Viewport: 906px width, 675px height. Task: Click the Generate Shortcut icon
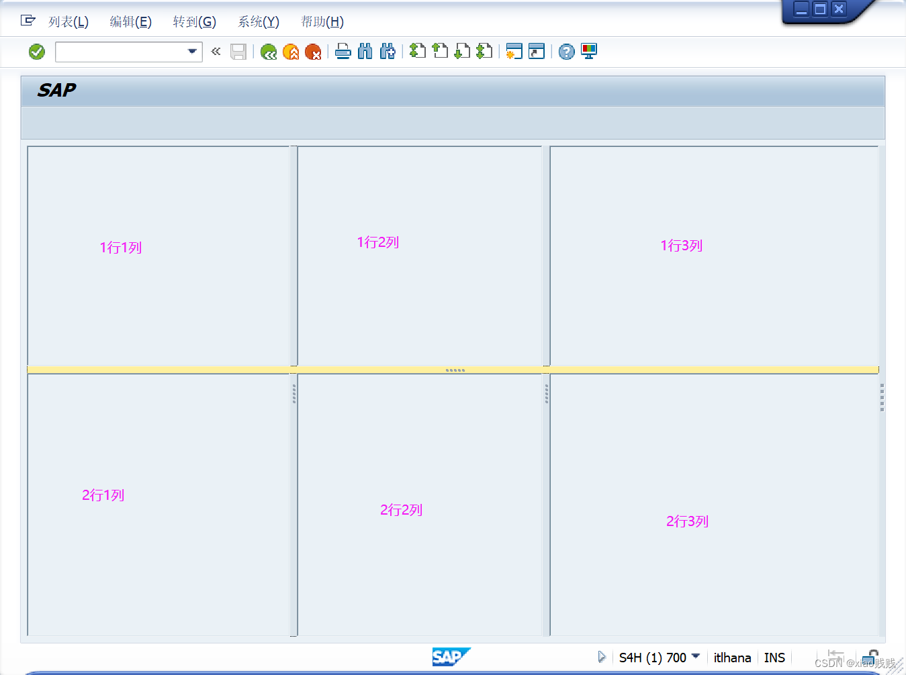tap(537, 51)
